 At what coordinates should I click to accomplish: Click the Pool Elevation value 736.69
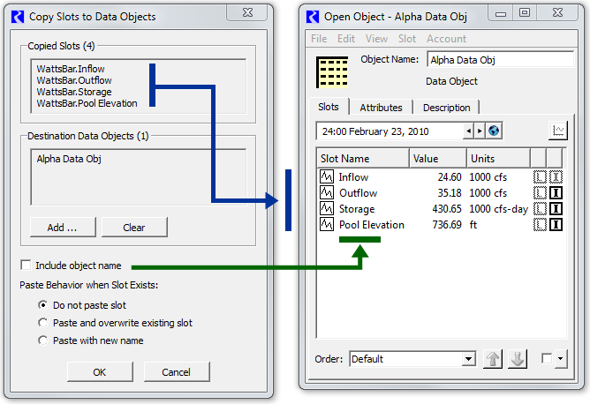(447, 225)
